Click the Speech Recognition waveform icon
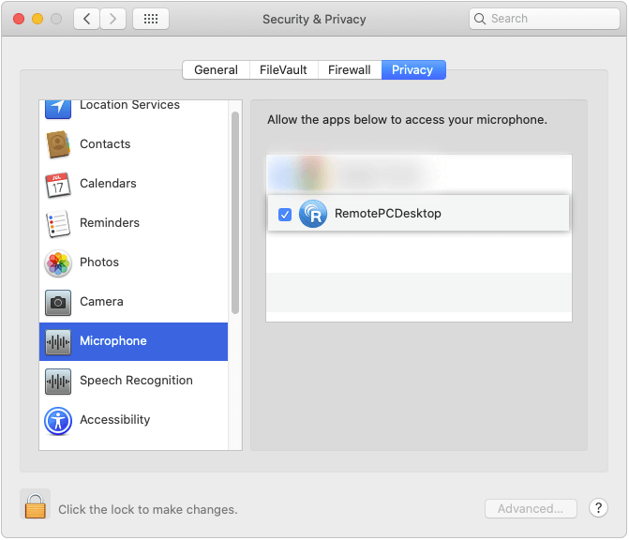This screenshot has height=540, width=629. pyautogui.click(x=58, y=382)
